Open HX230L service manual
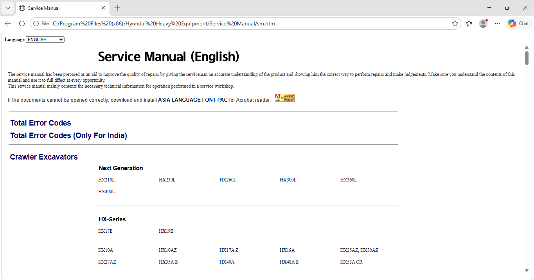Screen dimensions: 534x280 tap(167, 180)
